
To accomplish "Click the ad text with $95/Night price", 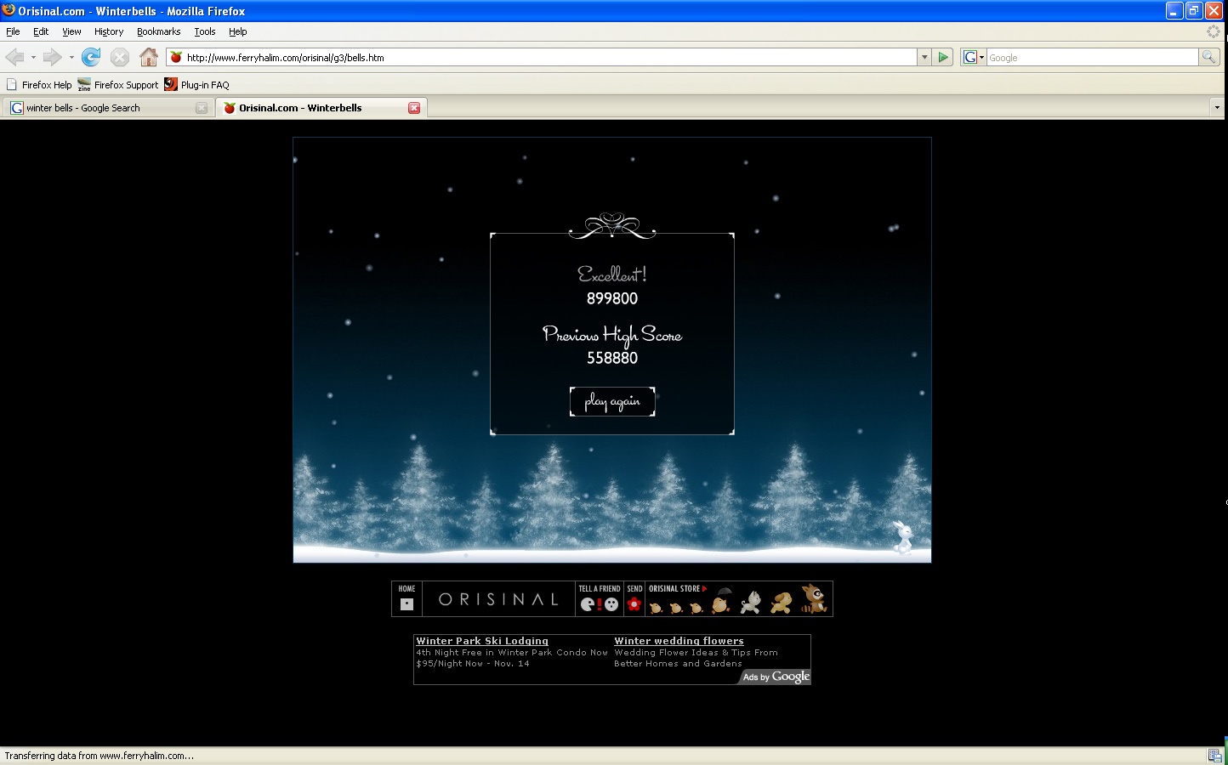I will click(473, 664).
